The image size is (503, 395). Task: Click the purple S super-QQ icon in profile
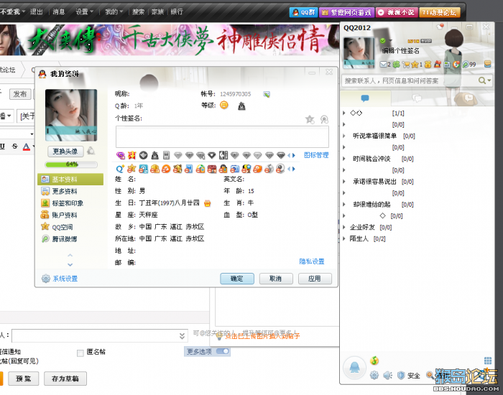pyautogui.click(x=121, y=156)
